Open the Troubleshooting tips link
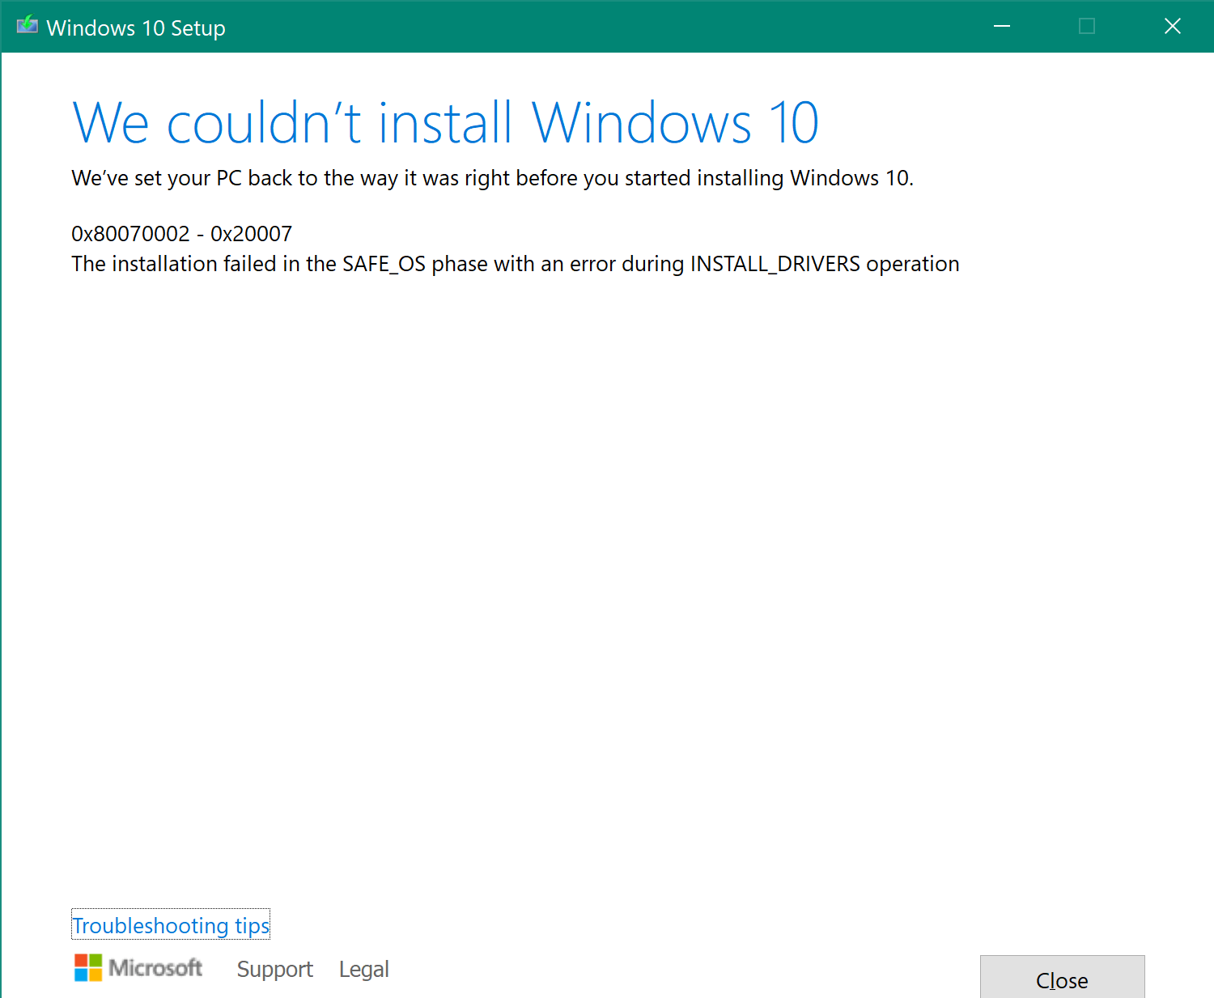Viewport: 1214px width, 998px height. (x=171, y=925)
